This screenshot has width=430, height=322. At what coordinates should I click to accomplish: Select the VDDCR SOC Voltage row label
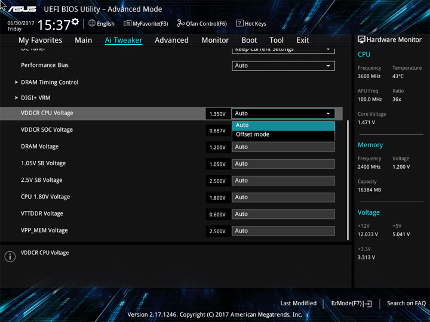[x=47, y=130]
